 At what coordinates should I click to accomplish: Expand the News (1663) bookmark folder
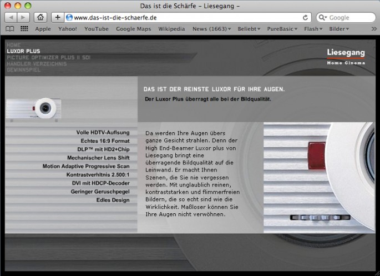pos(211,29)
